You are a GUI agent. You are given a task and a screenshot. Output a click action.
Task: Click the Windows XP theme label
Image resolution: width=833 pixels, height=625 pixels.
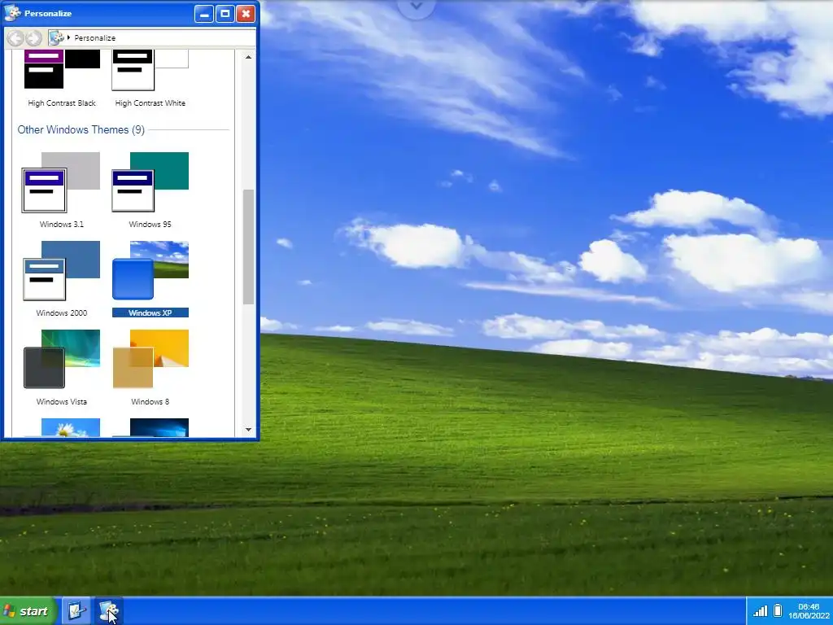pyautogui.click(x=150, y=313)
